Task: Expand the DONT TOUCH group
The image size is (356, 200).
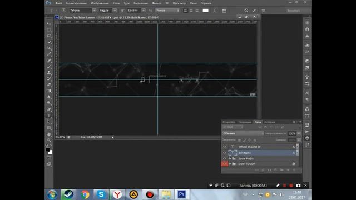Action: pyautogui.click(x=230, y=164)
